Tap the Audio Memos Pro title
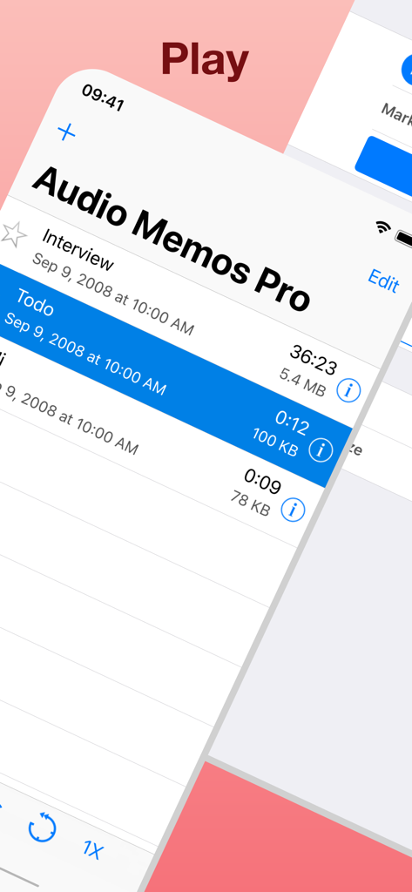This screenshot has width=412, height=892. tap(172, 240)
